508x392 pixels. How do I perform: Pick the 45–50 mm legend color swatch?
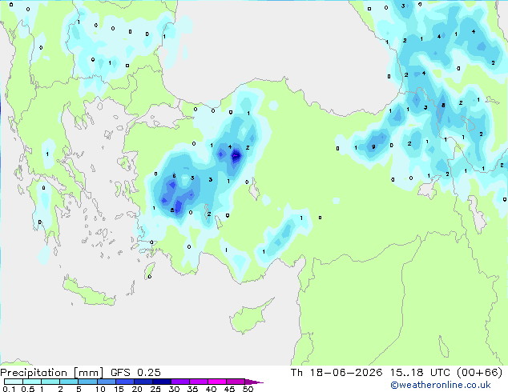point(236,382)
